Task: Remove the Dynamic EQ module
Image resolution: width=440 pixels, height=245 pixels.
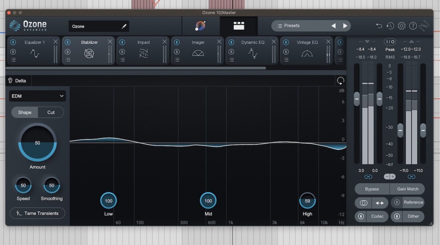Action: click(274, 41)
